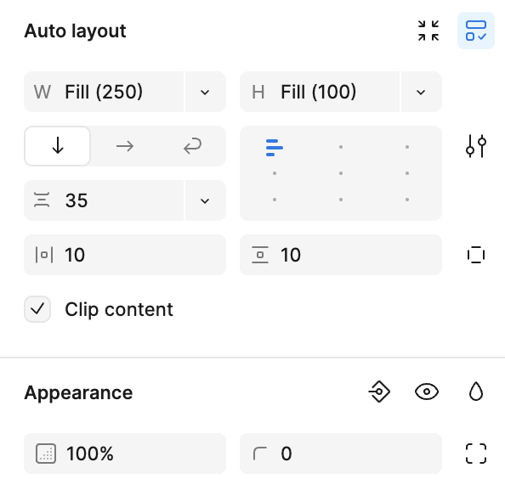Click the corner radius 0 field
The width and height of the screenshot is (505, 496).
[x=341, y=454]
